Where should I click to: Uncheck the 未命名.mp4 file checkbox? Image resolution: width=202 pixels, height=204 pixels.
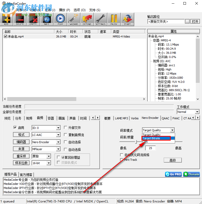point(5,37)
